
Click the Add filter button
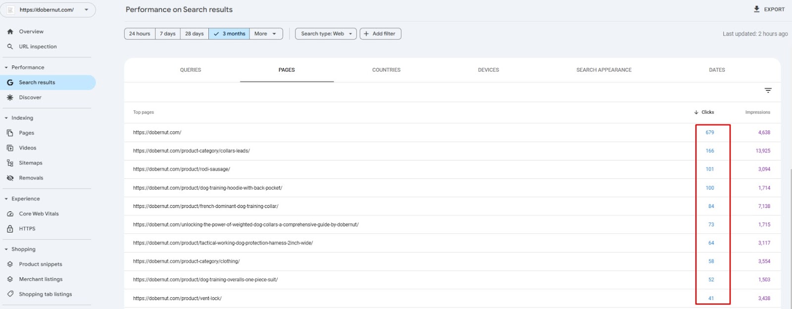pyautogui.click(x=381, y=34)
